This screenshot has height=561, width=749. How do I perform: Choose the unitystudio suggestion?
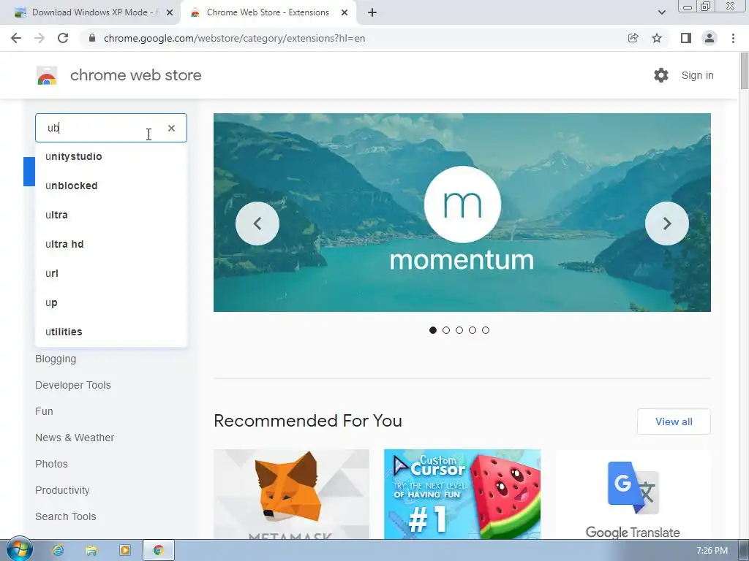point(111,156)
